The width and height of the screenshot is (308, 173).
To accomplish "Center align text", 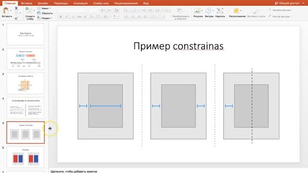I will click(x=133, y=17).
